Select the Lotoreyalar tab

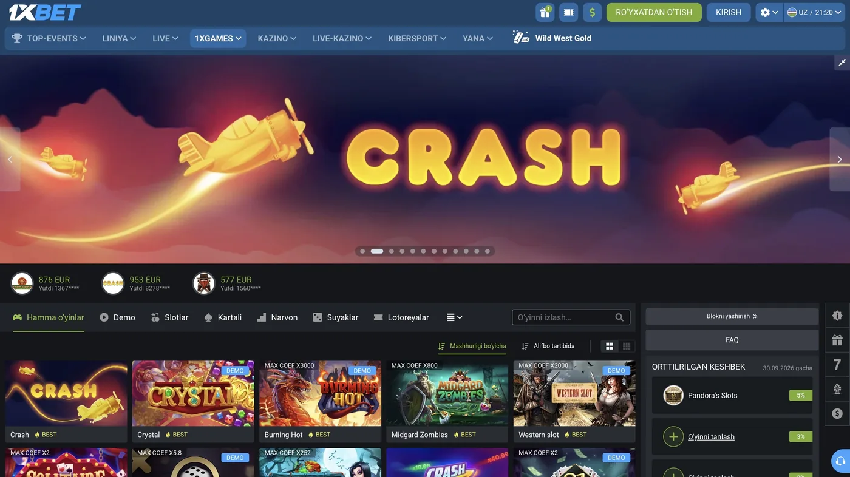(401, 317)
